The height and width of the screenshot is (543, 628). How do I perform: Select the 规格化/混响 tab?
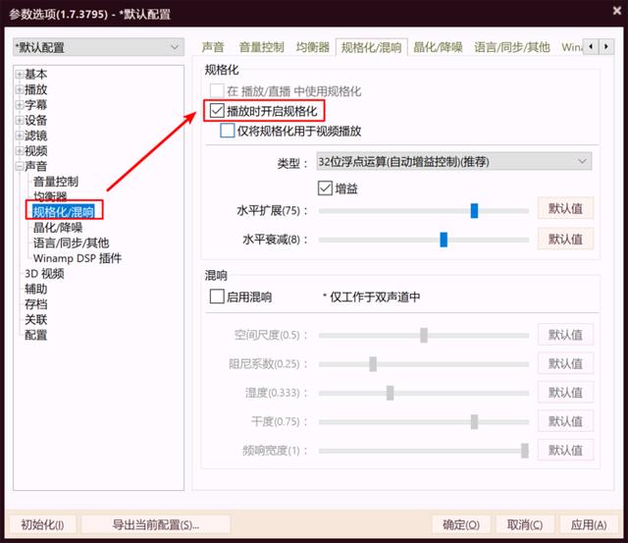click(x=371, y=47)
